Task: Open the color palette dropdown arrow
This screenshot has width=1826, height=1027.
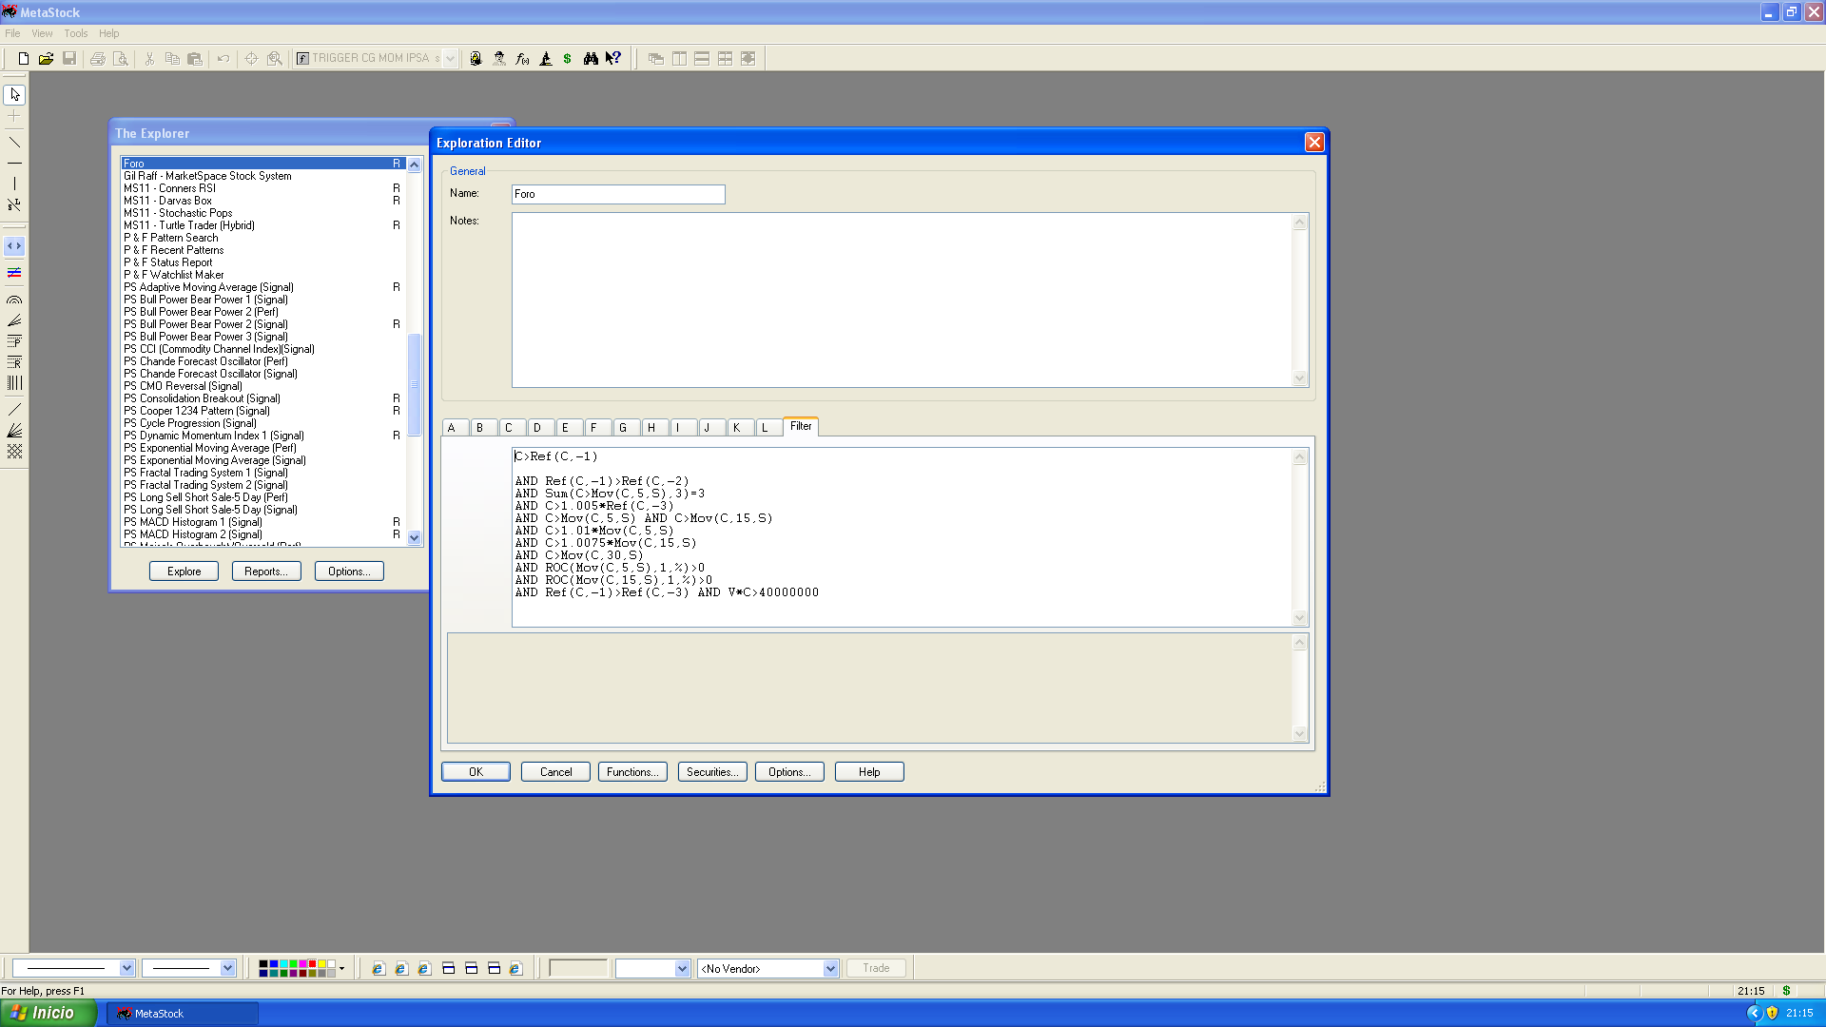Action: click(x=341, y=969)
